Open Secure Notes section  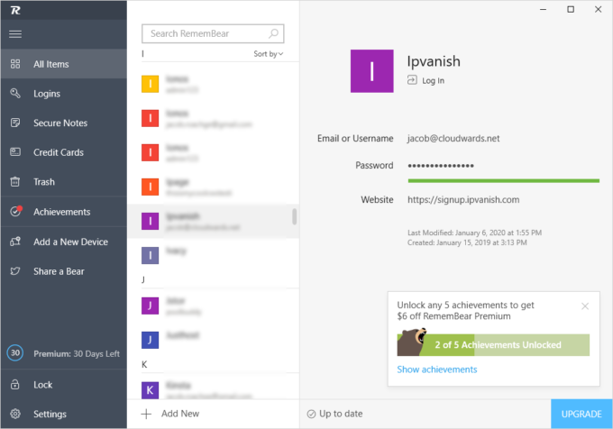[x=64, y=123]
